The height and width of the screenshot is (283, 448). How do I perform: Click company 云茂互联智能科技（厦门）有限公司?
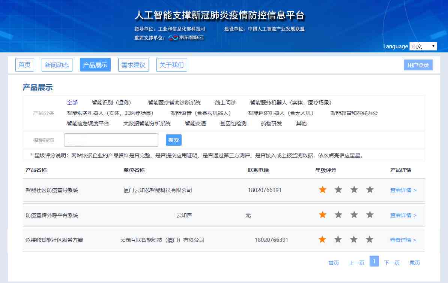coord(162,240)
